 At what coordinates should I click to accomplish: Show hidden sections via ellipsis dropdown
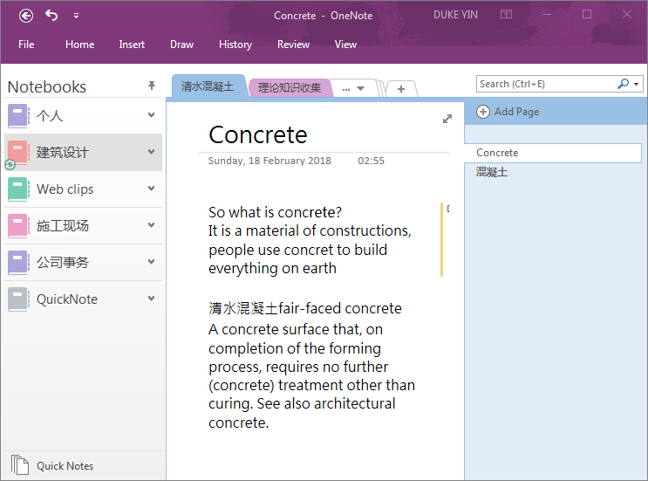[353, 88]
